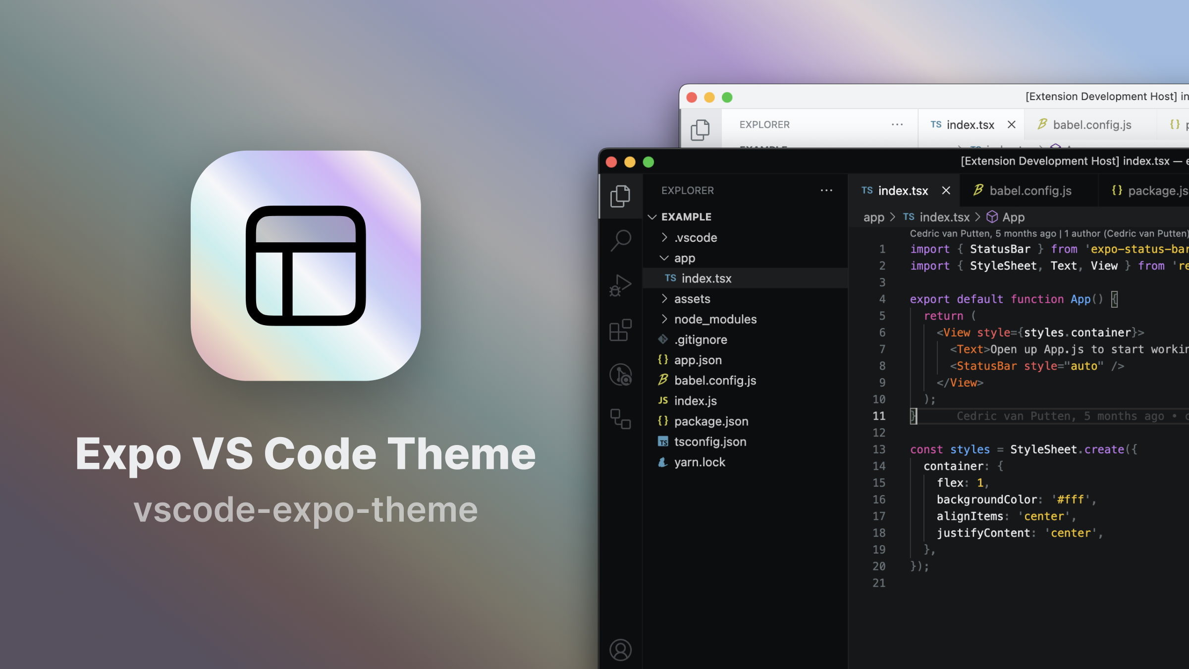Click the Extensions icon in sidebar
The height and width of the screenshot is (669, 1189).
click(x=621, y=330)
